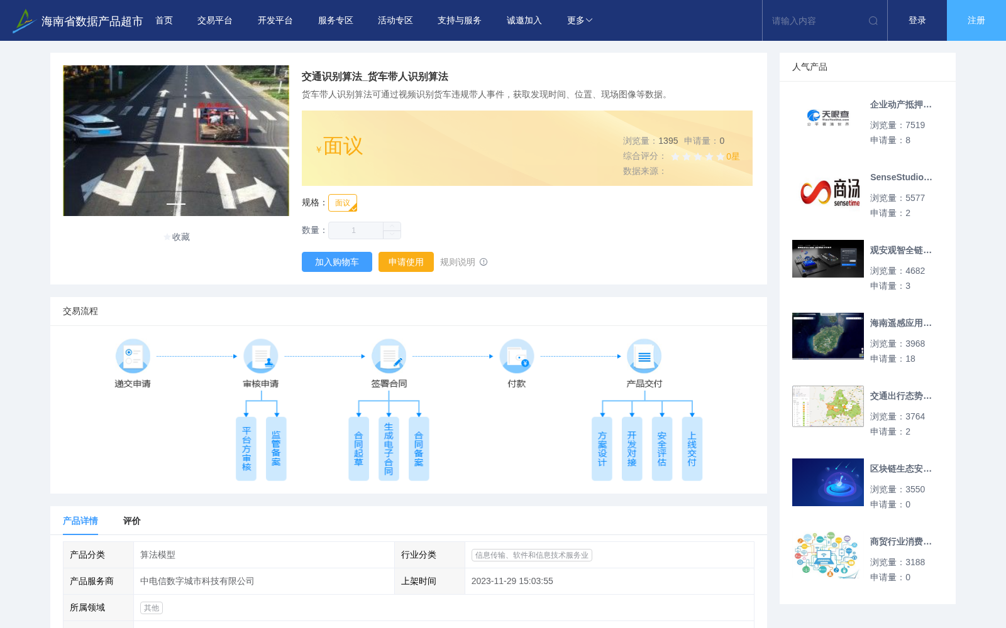Open the 交通出行态势 product title
1006x628 pixels.
[x=901, y=396]
